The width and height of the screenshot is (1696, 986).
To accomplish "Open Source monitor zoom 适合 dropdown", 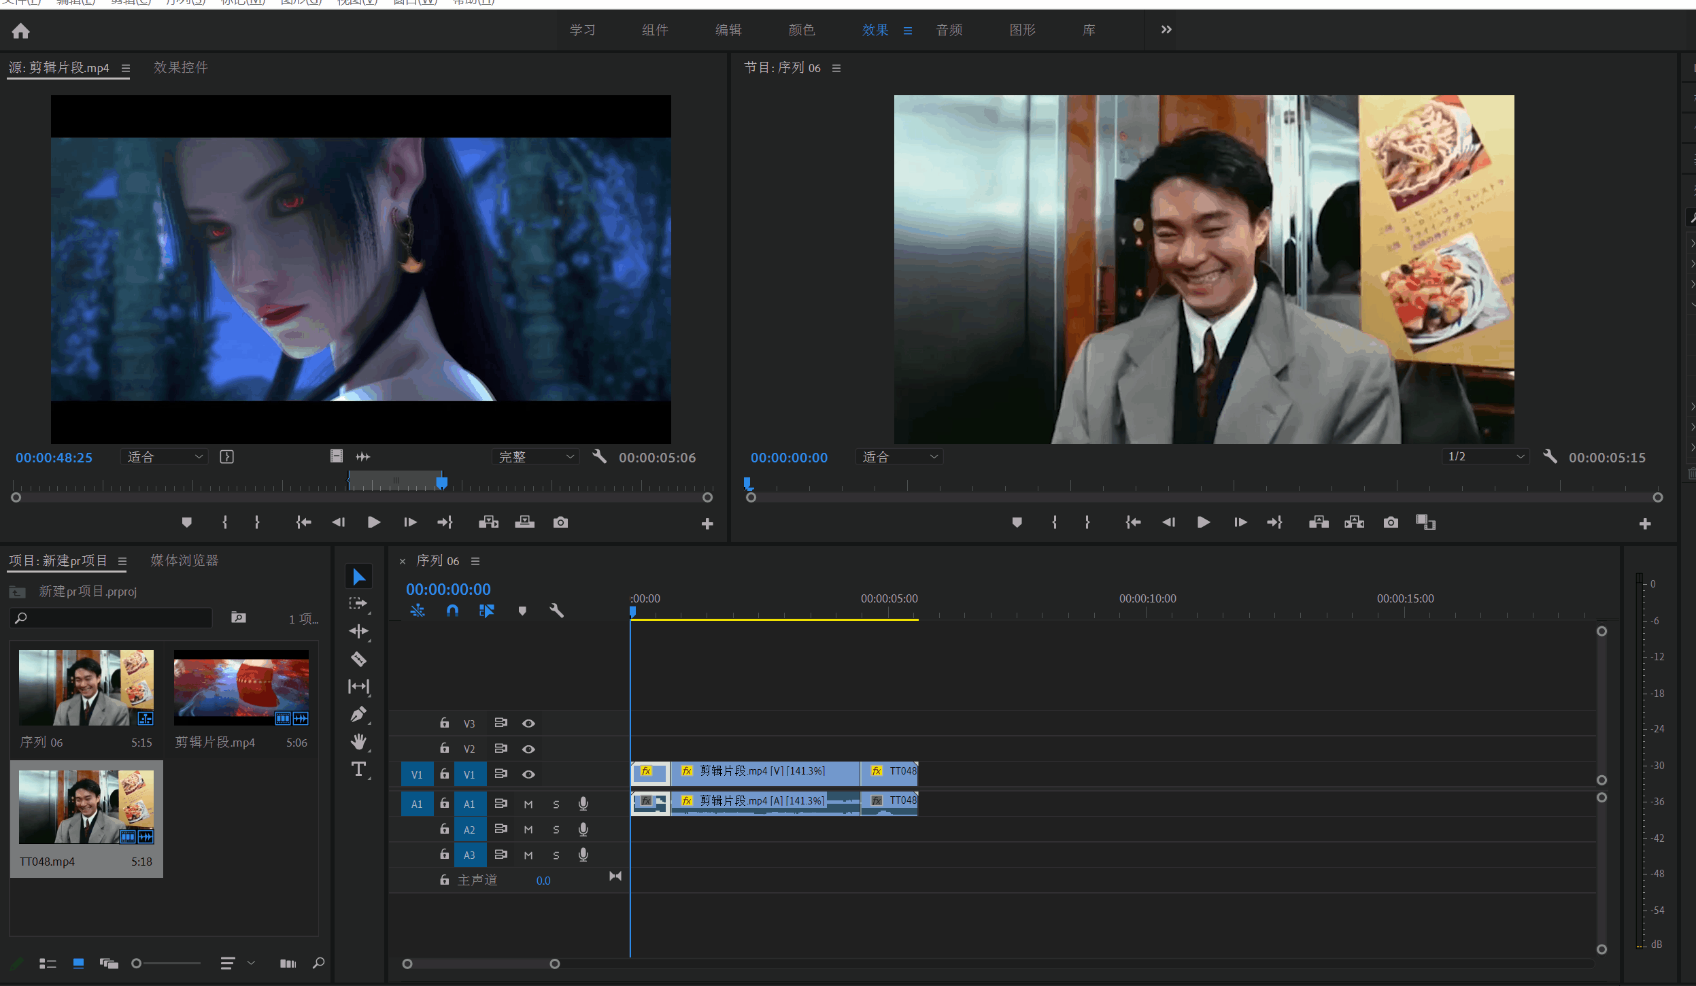I will click(x=164, y=457).
